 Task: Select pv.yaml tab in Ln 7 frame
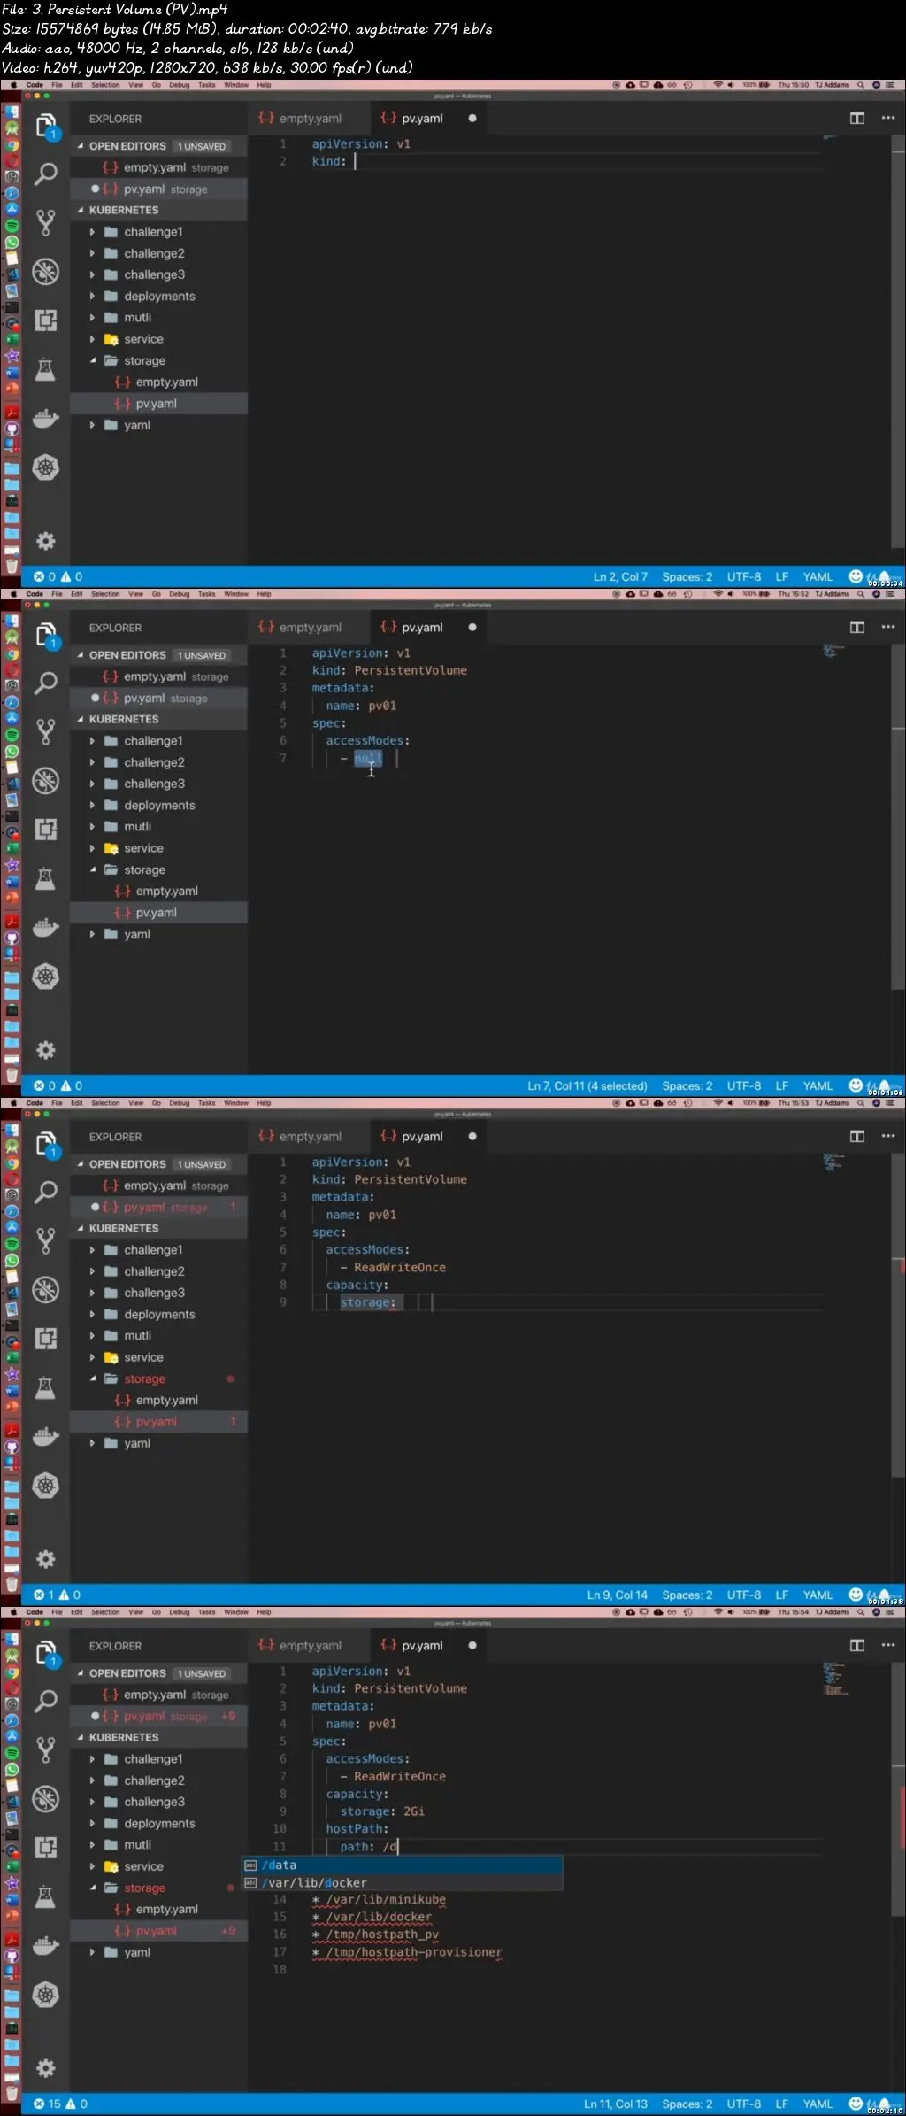tap(429, 628)
